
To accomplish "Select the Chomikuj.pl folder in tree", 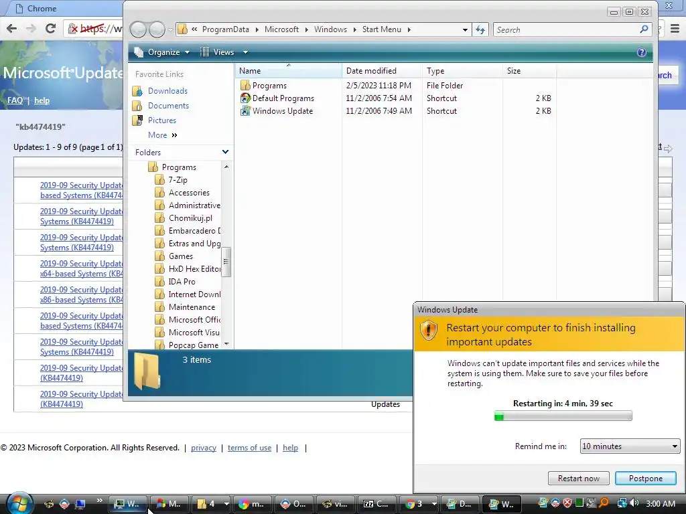I will click(184, 218).
